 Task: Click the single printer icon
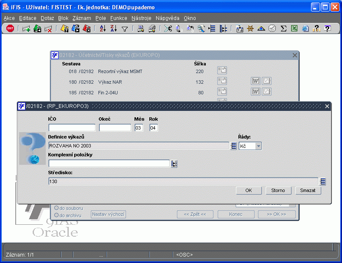(141, 28)
